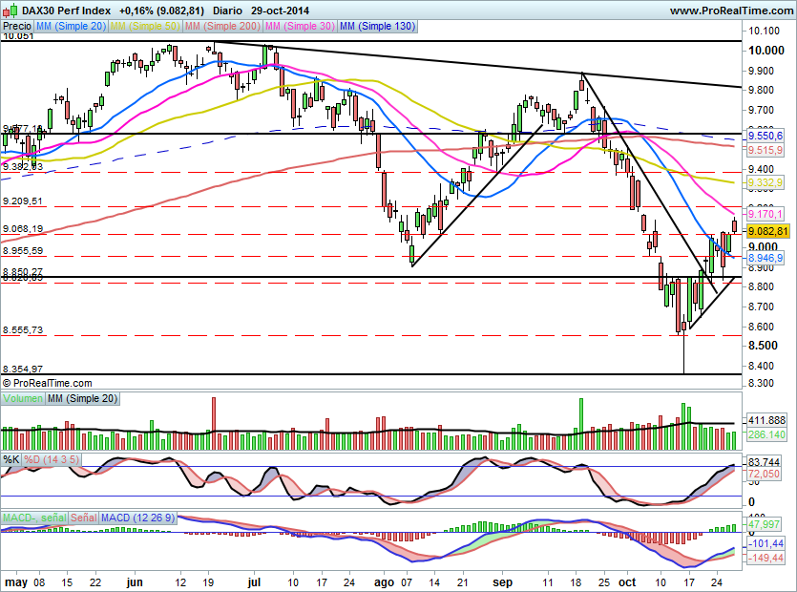Click the current price tag 9.082,81
Viewport: 797px width, 592px height.
(x=767, y=231)
